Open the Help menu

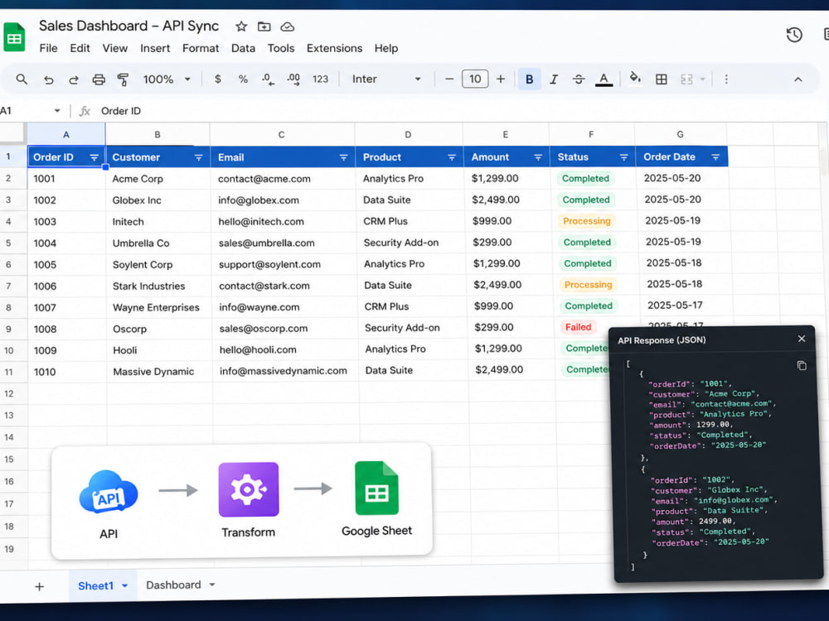coord(386,48)
